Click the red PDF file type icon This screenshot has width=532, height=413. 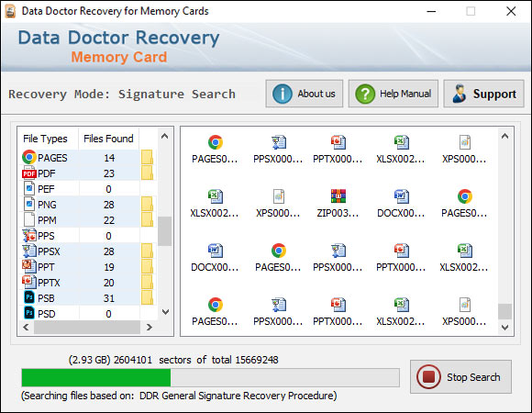click(x=29, y=173)
